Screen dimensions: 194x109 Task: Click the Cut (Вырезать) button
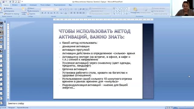pyautogui.click(x=8, y=8)
